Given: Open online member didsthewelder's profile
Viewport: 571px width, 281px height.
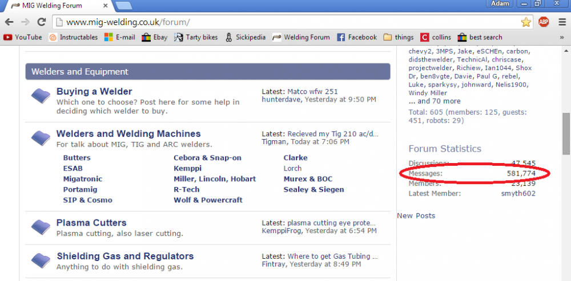Looking at the screenshot, I should [x=431, y=60].
